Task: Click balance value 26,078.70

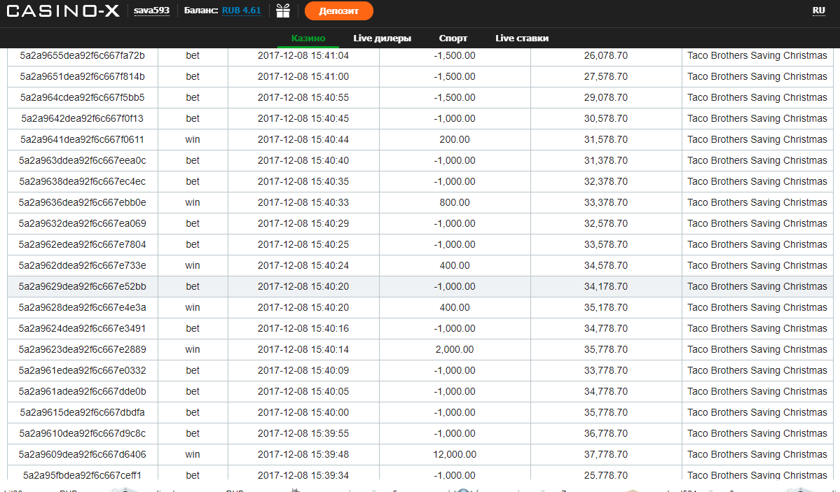Action: (x=606, y=56)
